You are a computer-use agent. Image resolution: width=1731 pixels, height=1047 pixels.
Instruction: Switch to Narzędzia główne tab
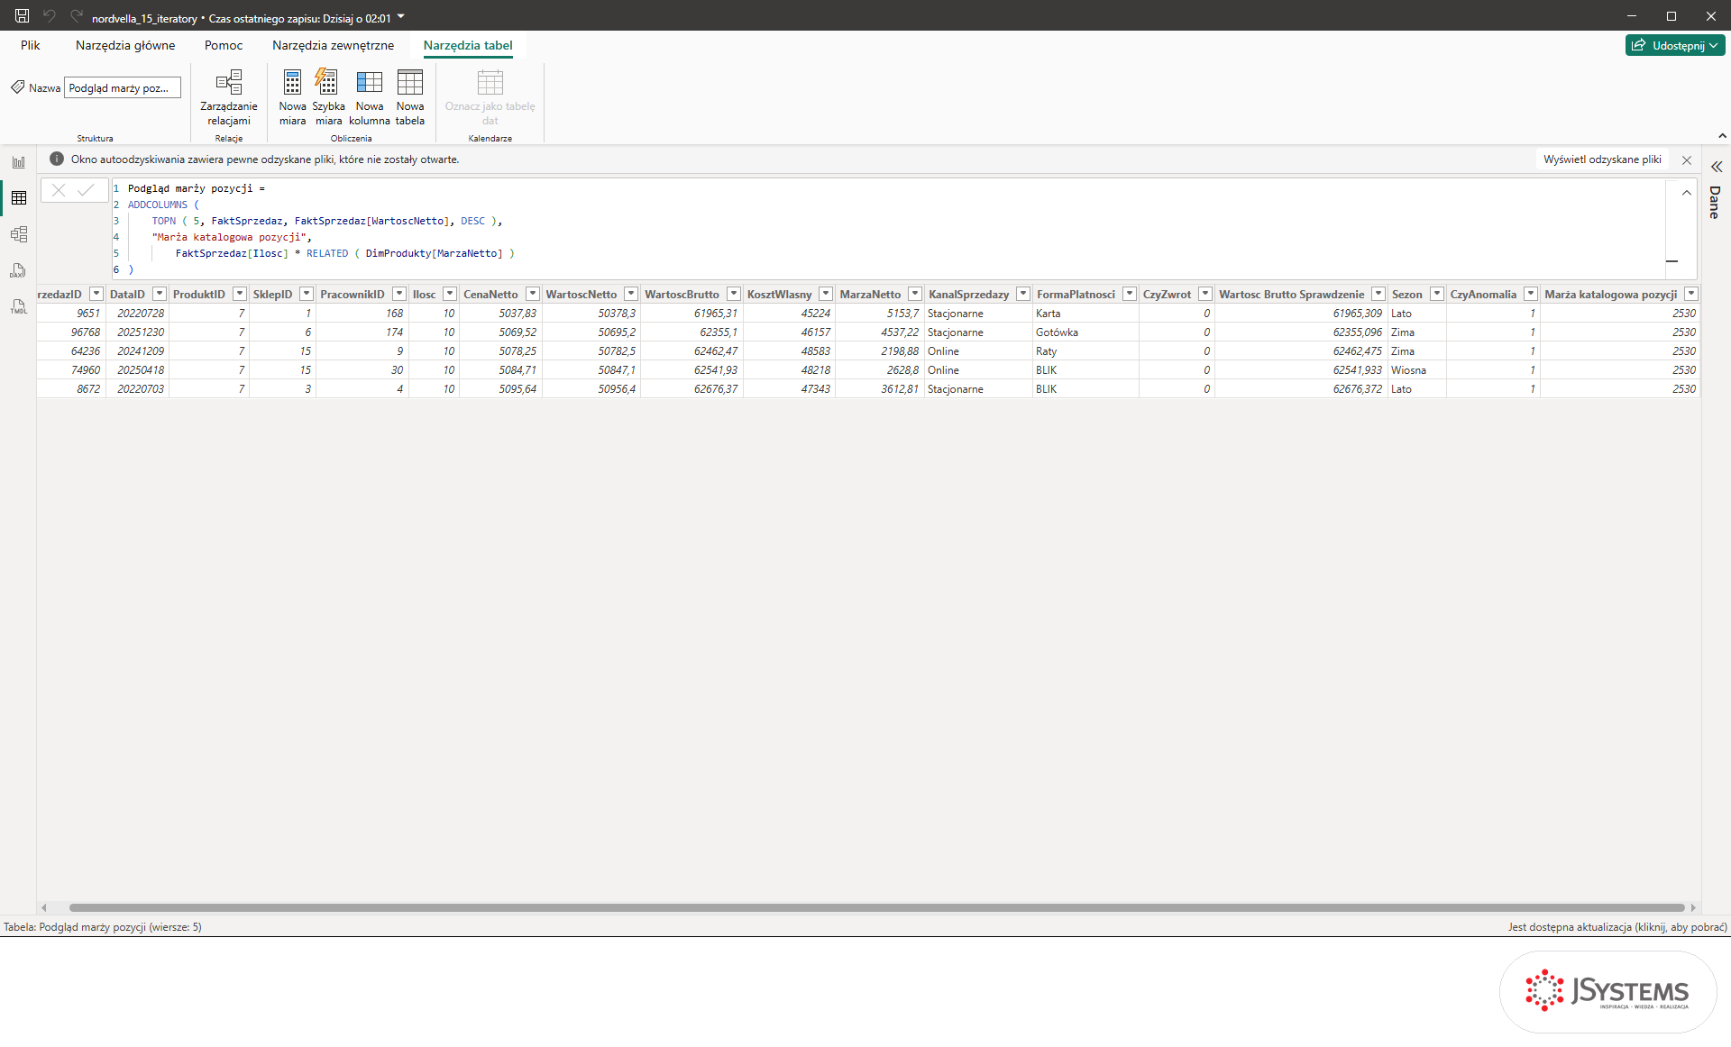125,45
